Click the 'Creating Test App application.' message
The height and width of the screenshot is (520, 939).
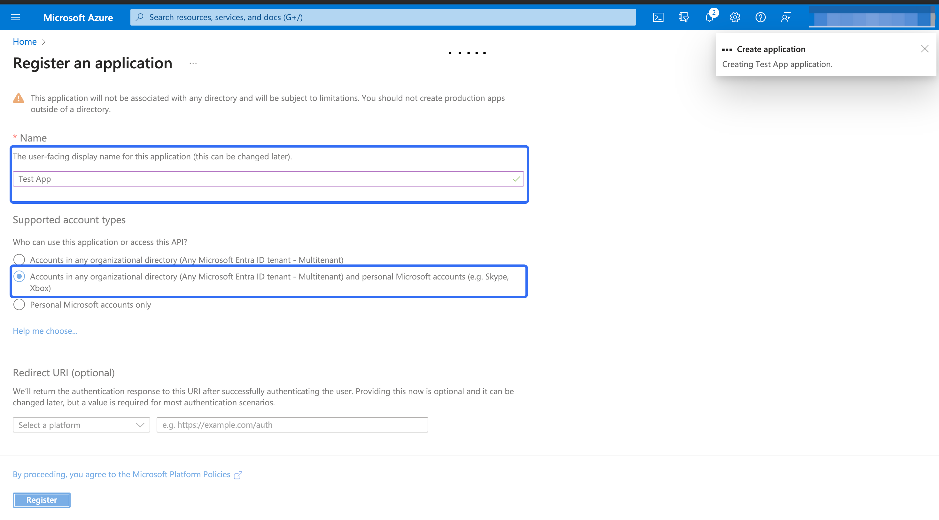point(777,64)
